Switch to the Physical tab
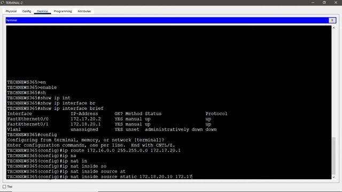Screen dimensions: 342x192 click(11, 11)
